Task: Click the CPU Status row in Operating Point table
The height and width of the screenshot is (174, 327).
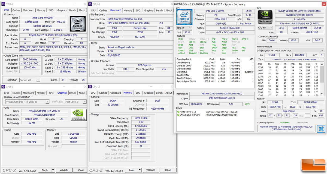Action: coord(216,72)
